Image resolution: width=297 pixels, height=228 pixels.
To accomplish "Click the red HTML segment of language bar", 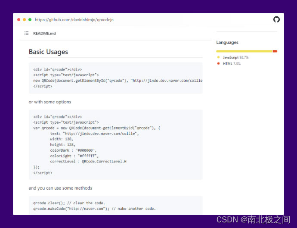I will pyautogui.click(x=275, y=51).
